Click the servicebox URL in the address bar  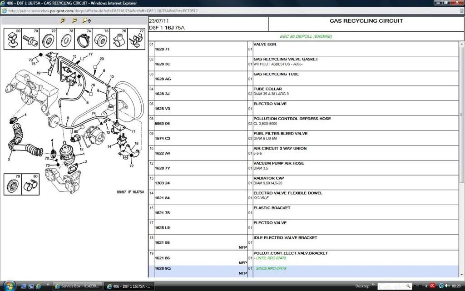pos(103,11)
